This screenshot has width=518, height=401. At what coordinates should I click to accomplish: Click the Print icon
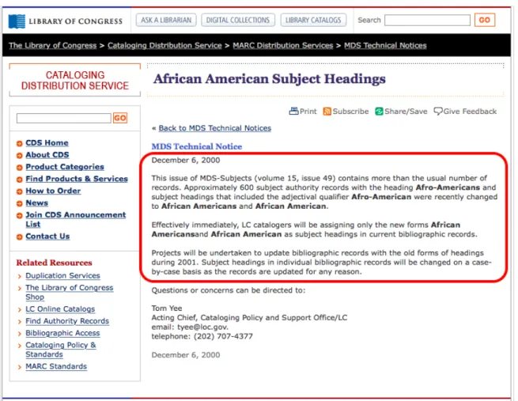[x=293, y=112]
